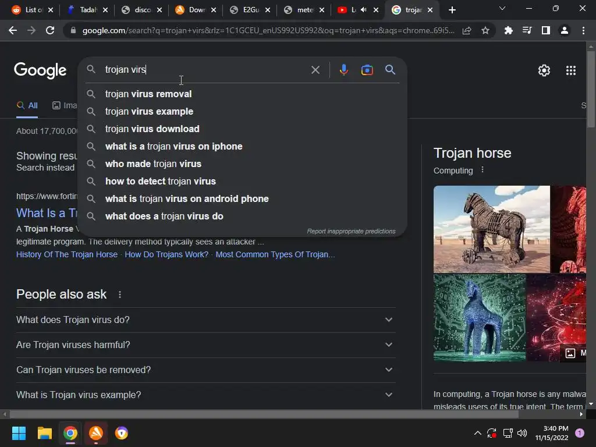Open the yellow shield app in taskbar
The image size is (596, 447).
(x=122, y=433)
